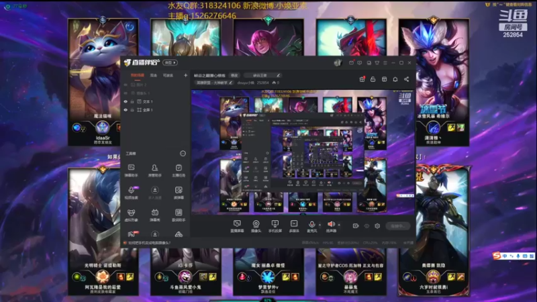Click the Sogou IME microphone voice input
This screenshot has width=537, height=302.
tap(518, 256)
